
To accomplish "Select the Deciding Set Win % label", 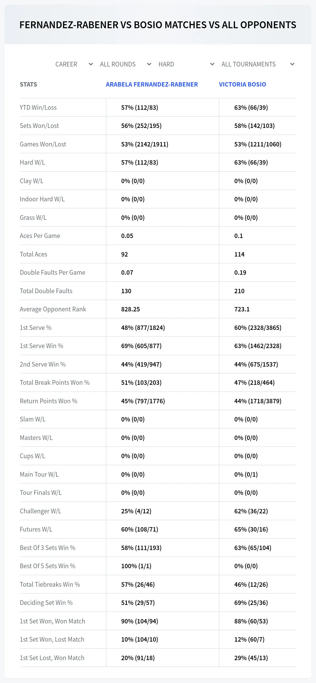I will [x=46, y=603].
